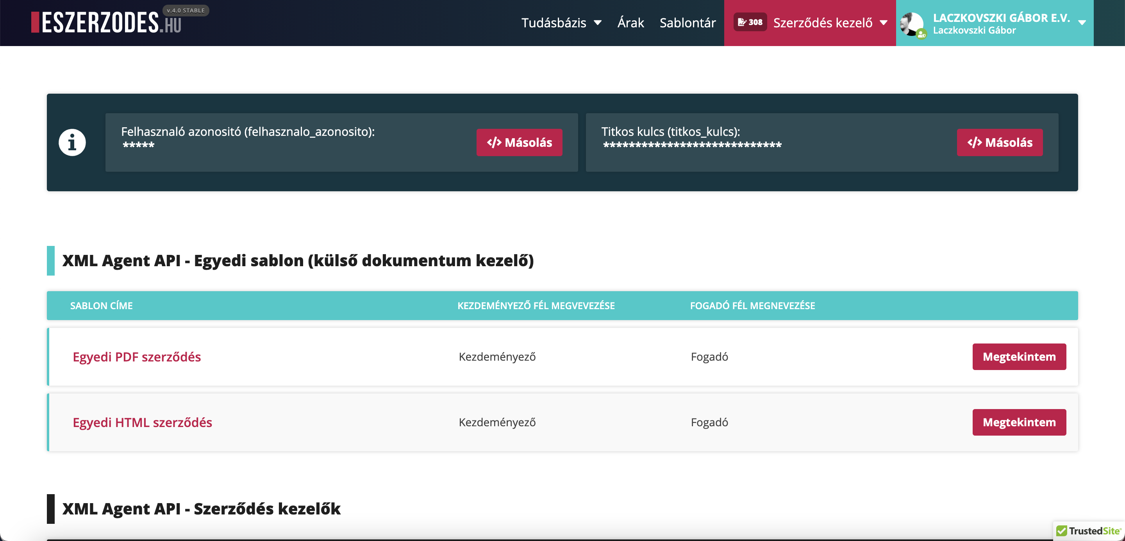
Task: Click the code icon on titkos_kulcs Másolás button
Action: click(x=975, y=142)
